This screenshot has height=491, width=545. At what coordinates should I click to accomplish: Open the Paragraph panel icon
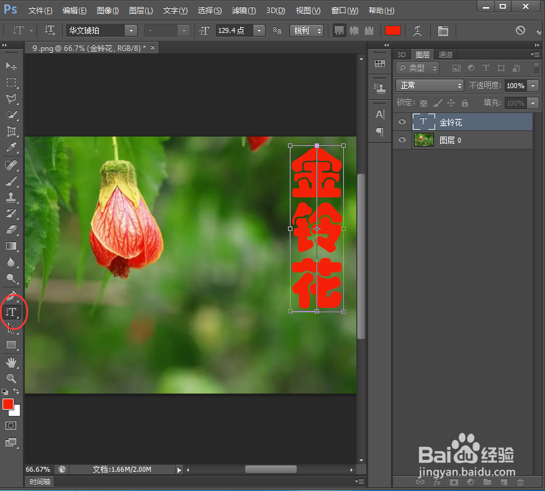click(x=380, y=132)
